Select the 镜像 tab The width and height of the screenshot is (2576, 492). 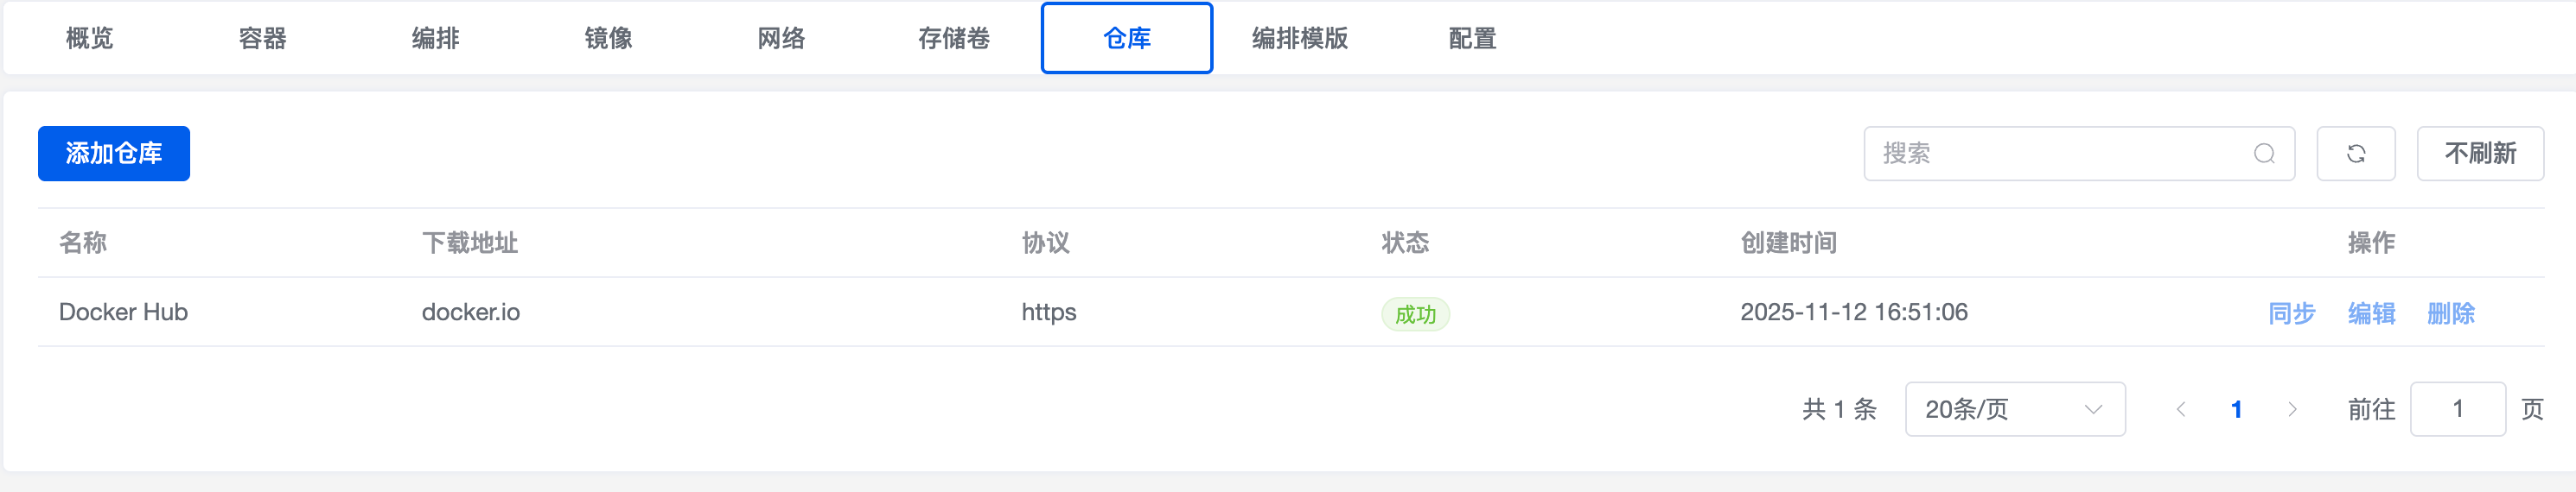pos(609,38)
